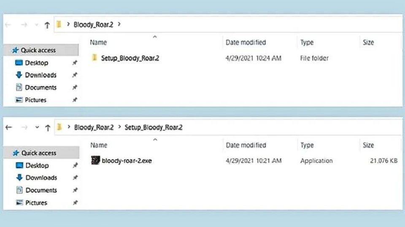
Task: Select Quick access in upper window sidebar
Action: tap(41, 50)
